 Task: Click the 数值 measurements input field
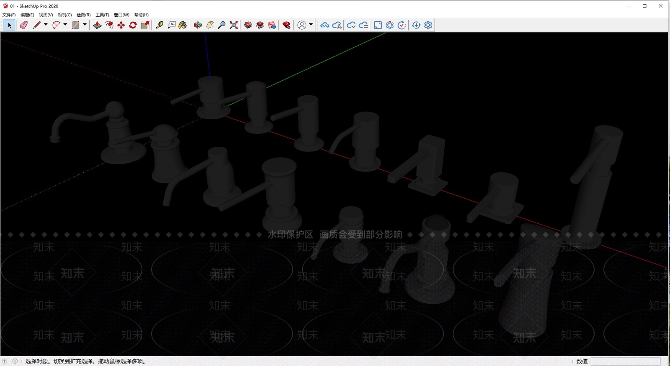pyautogui.click(x=626, y=361)
